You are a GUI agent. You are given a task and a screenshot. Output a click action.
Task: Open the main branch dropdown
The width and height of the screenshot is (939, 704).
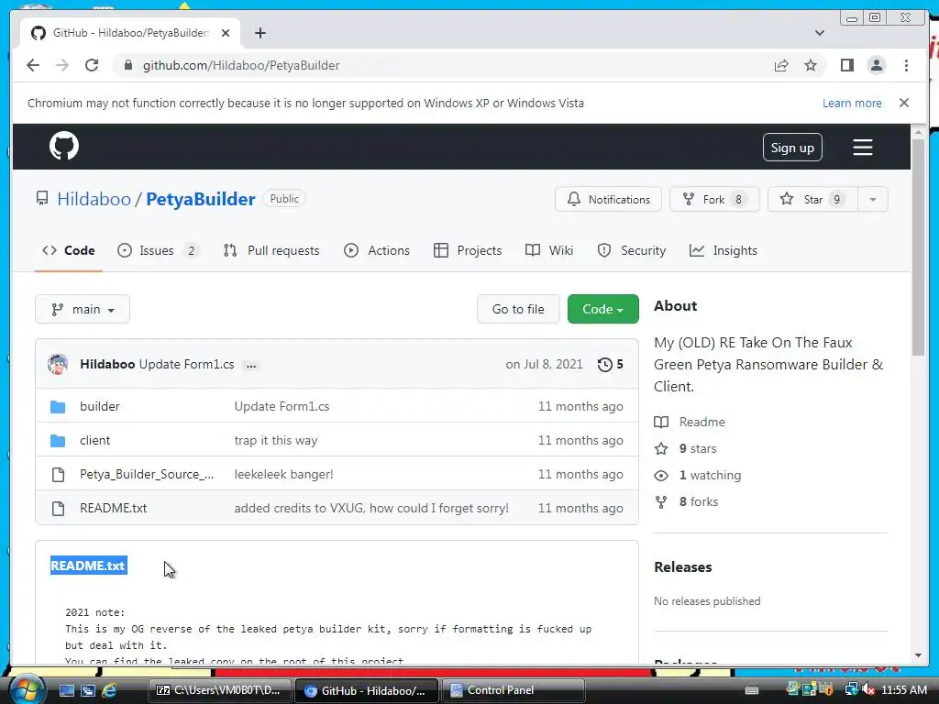83,309
